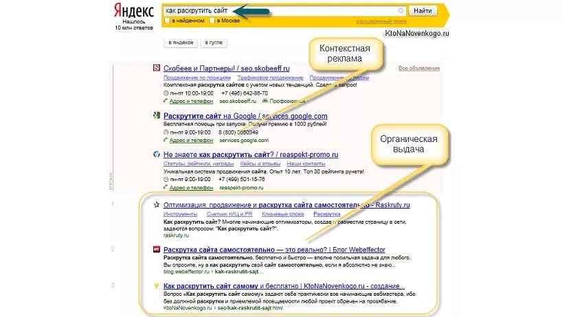Screen dimensions: 562x317
Task: Clear the search field with the X icon
Action: pyautogui.click(x=401, y=11)
